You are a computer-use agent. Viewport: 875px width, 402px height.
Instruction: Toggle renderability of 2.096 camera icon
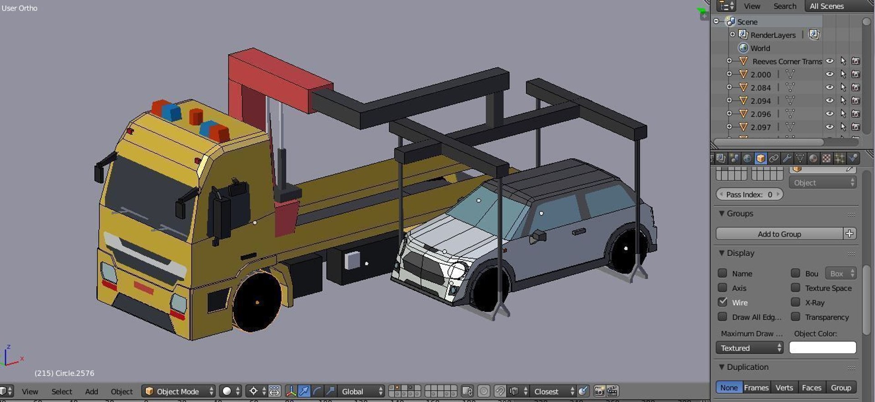click(856, 113)
